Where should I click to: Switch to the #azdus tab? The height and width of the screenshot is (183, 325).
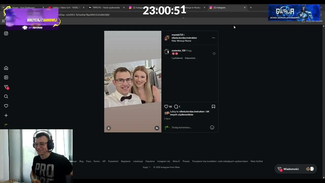tap(188, 8)
